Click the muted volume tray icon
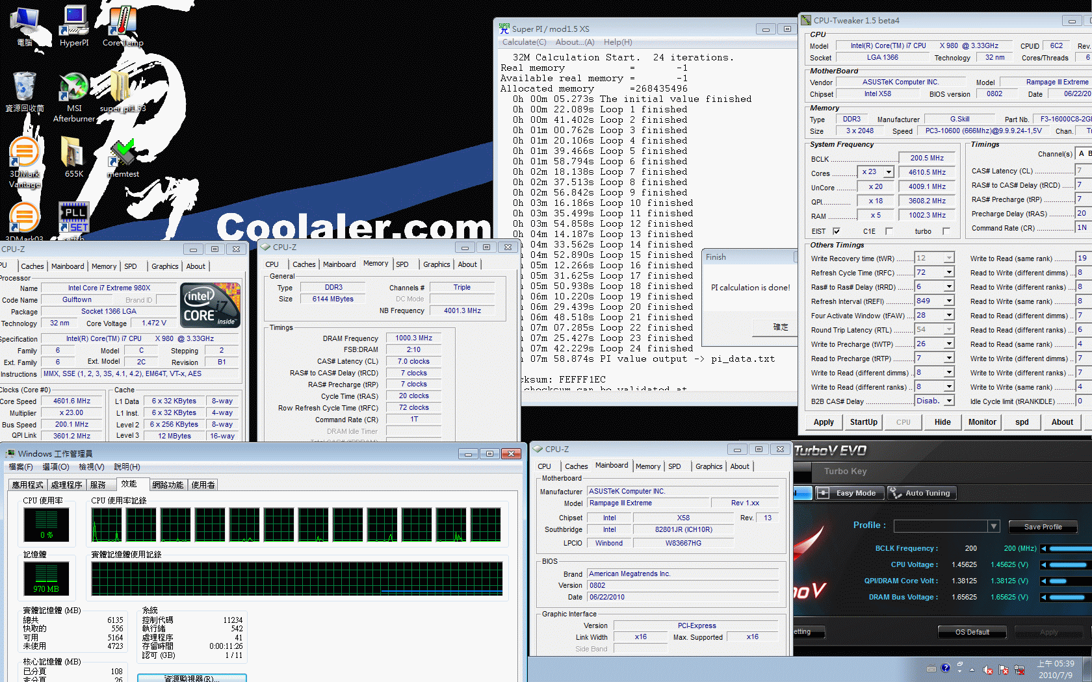 point(988,670)
